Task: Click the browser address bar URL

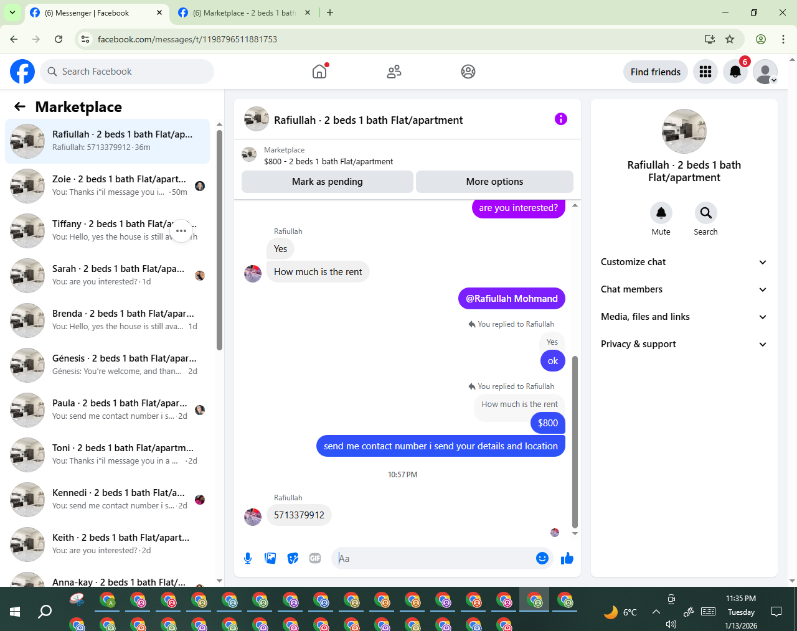Action: point(187,39)
